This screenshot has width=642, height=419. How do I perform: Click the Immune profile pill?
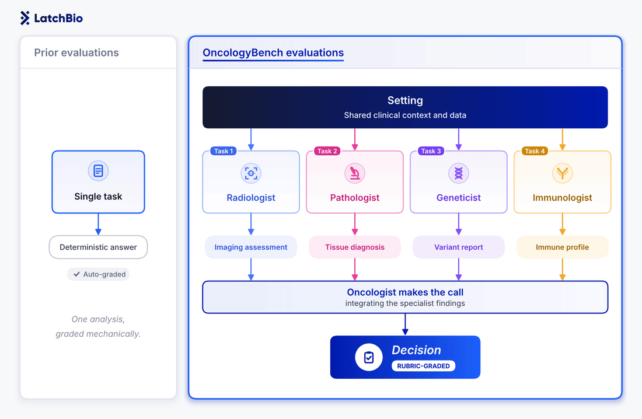(x=562, y=247)
